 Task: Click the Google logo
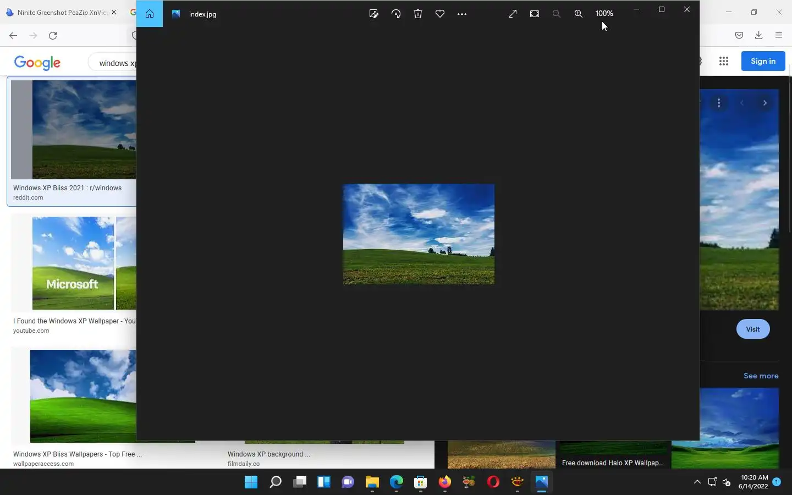point(37,63)
